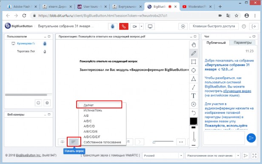Switch to Moderator YouTube browser tab
This screenshot has height=164, width=262.
(197, 6)
